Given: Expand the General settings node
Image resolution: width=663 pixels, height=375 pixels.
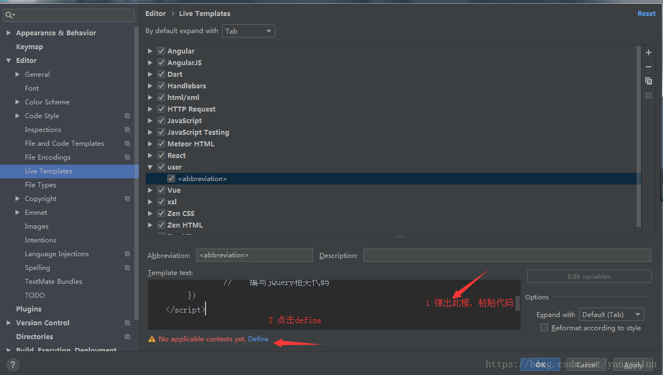Looking at the screenshot, I should click(18, 75).
